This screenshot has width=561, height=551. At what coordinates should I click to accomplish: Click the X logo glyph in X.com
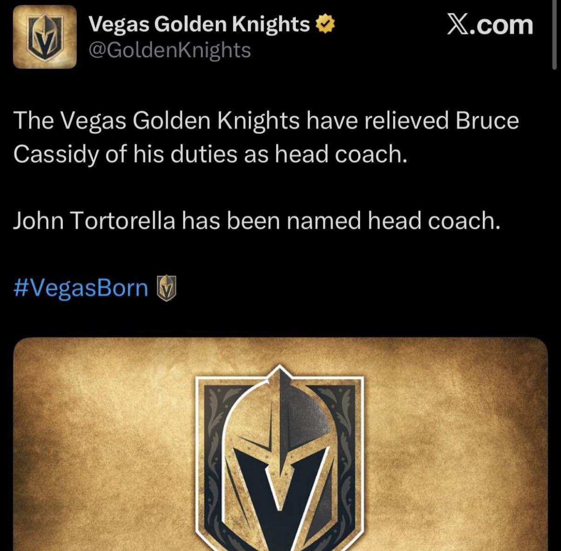[x=459, y=25]
